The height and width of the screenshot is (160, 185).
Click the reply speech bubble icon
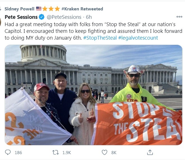[x=8, y=152]
